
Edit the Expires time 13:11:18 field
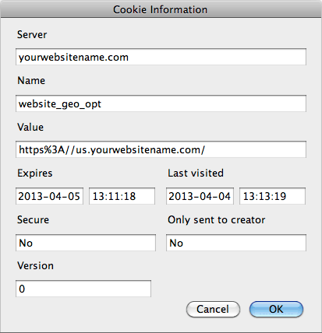[x=122, y=196]
